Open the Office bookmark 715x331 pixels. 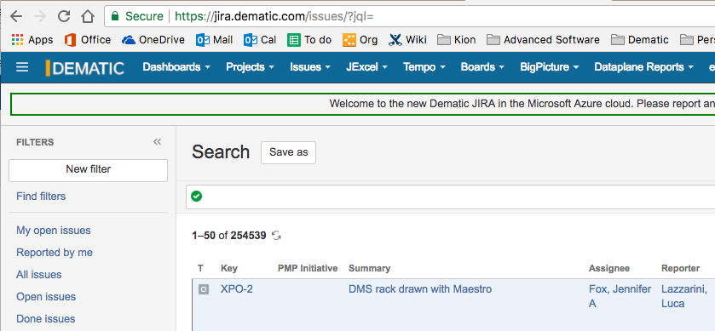(x=87, y=40)
